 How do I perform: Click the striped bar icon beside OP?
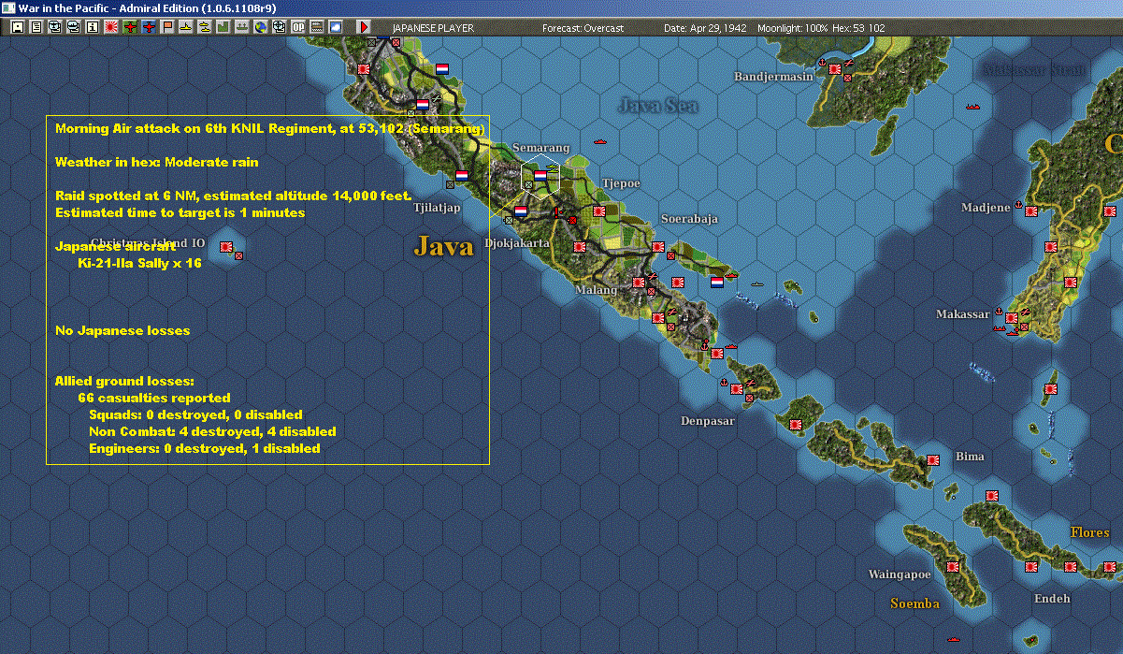click(x=317, y=27)
